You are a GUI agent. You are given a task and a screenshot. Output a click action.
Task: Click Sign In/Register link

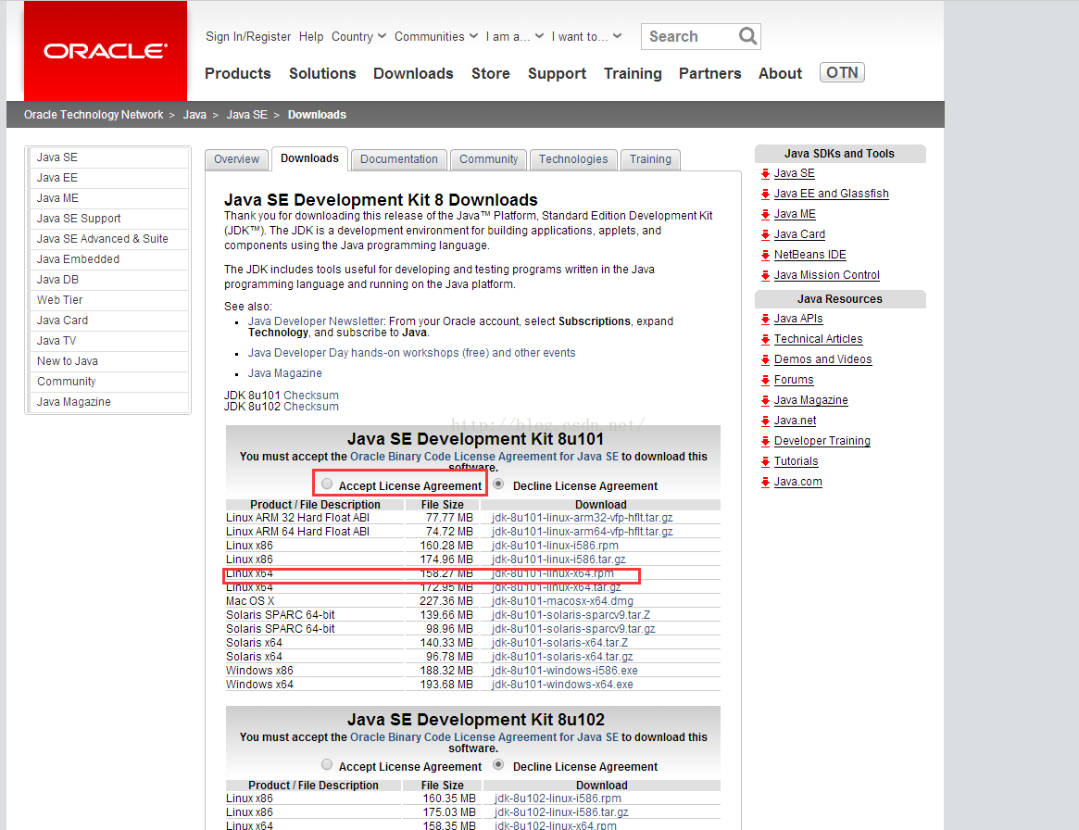click(x=247, y=36)
